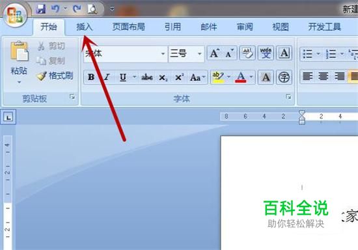
Task: Toggle italic formatting
Action: pos(106,77)
